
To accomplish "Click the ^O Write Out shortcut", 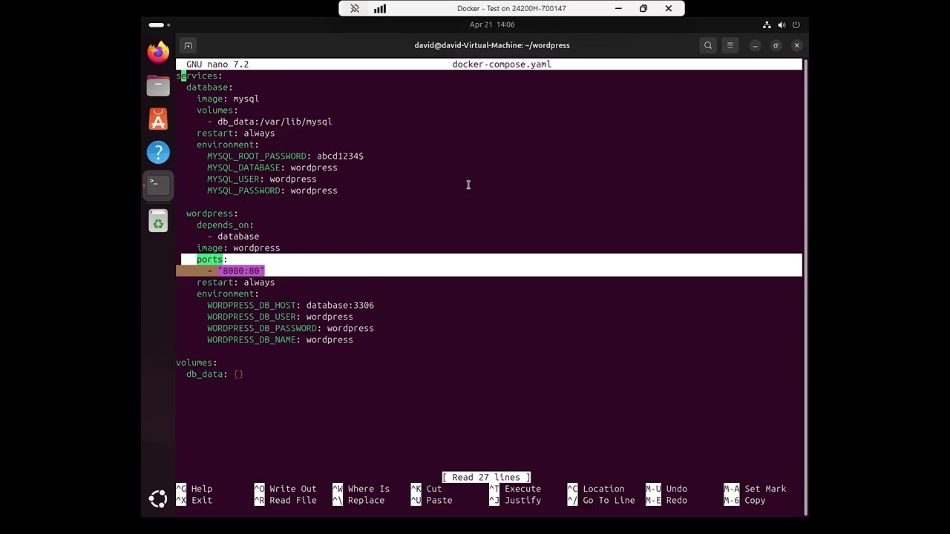I will click(286, 489).
